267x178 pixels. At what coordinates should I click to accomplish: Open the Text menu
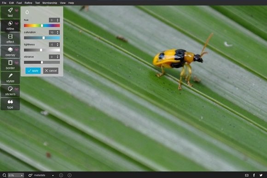(x=37, y=3)
